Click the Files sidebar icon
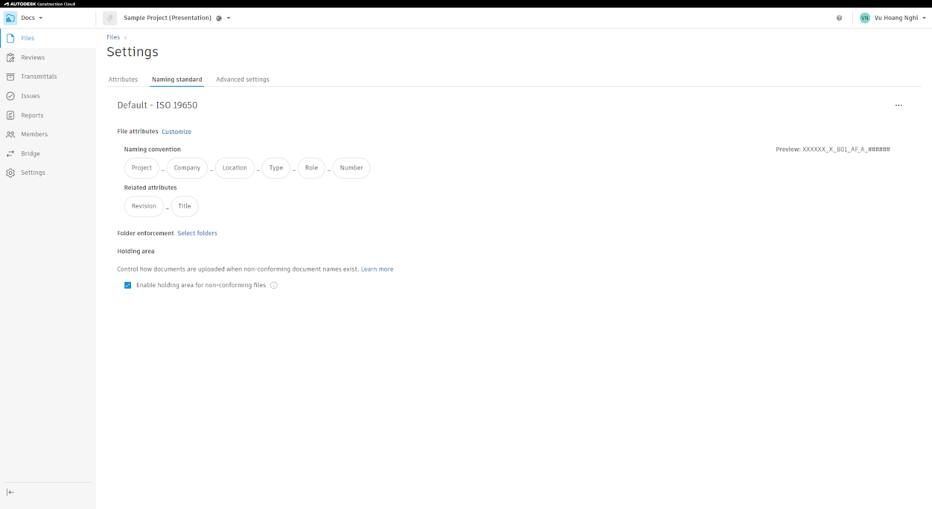The image size is (932, 509). tap(10, 38)
